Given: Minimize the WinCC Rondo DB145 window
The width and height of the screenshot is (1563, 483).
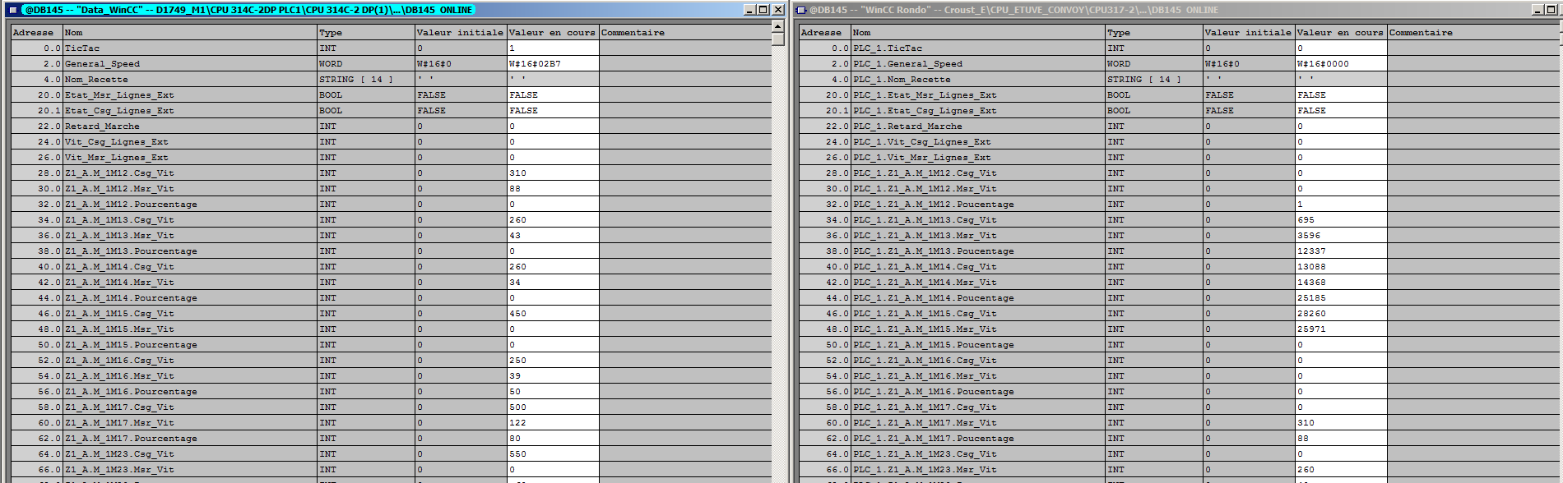Looking at the screenshot, I should tap(1538, 10).
